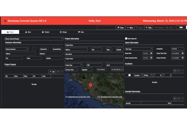Switch to the Project tab
This screenshot has height=125, width=187.
10,32
